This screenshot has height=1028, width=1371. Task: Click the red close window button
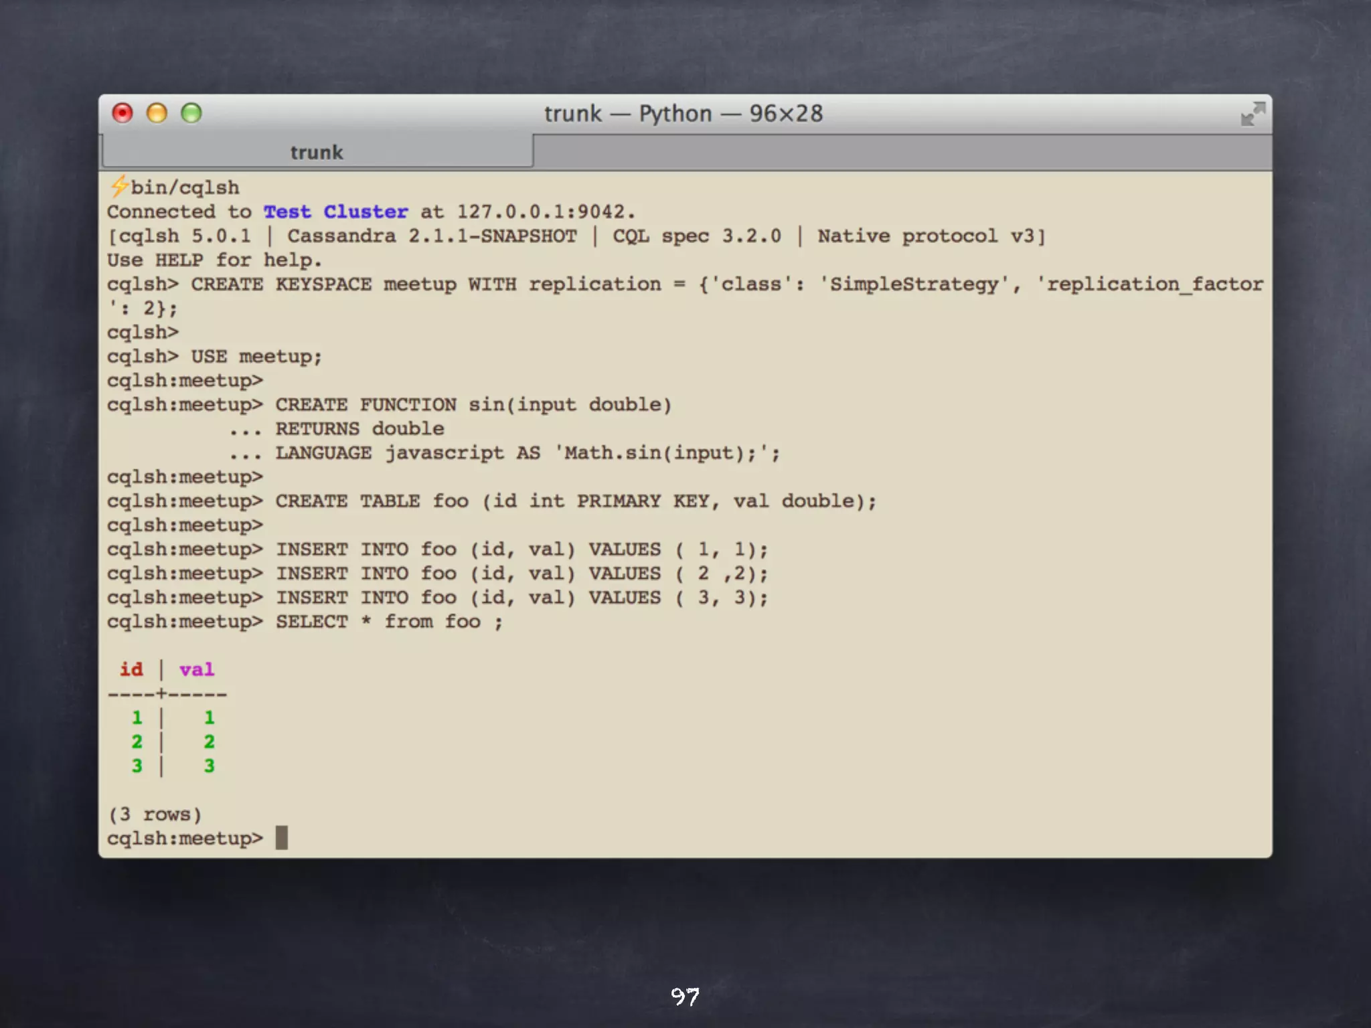click(x=123, y=113)
